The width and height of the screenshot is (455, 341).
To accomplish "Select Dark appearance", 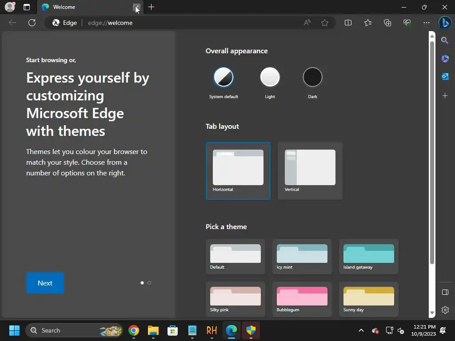I will (x=312, y=77).
